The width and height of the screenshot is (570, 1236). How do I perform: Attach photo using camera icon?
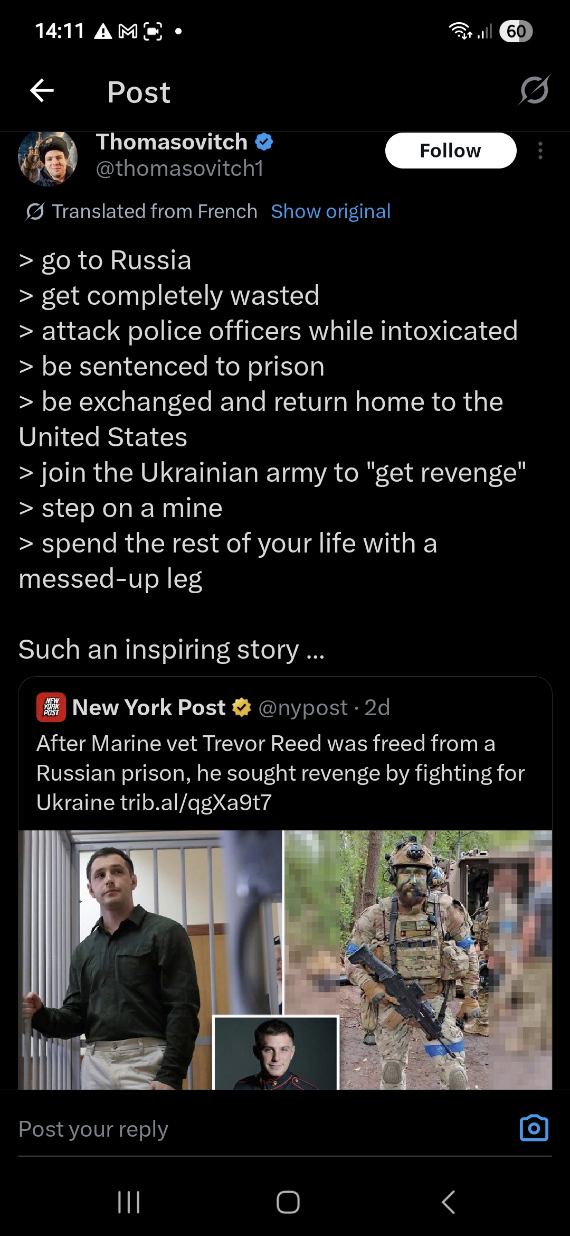[534, 1129]
